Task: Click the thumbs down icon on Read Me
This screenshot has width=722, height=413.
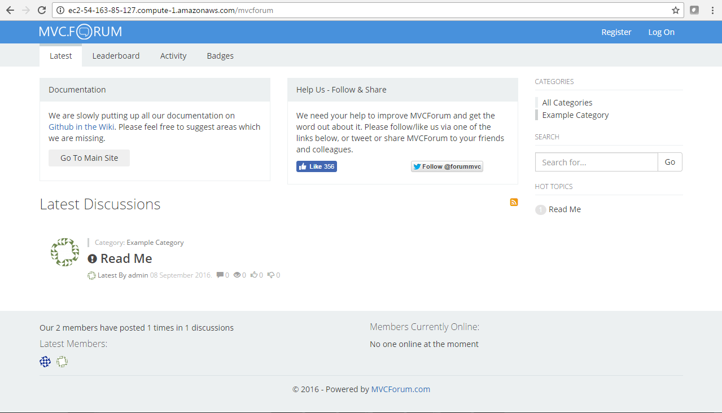Action: pyautogui.click(x=271, y=275)
